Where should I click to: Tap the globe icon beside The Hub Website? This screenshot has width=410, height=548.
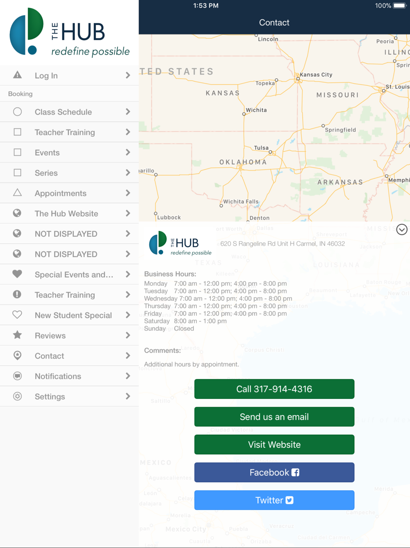click(x=17, y=213)
